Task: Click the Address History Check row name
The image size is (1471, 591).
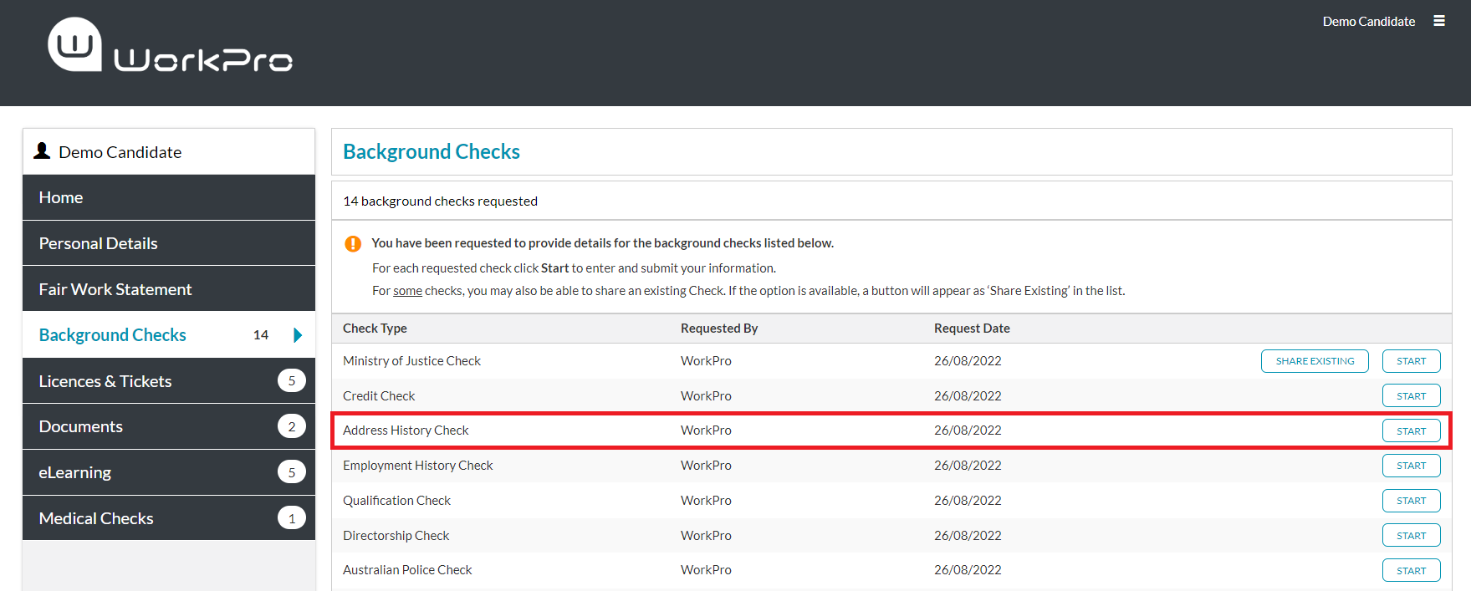Action: pos(406,431)
